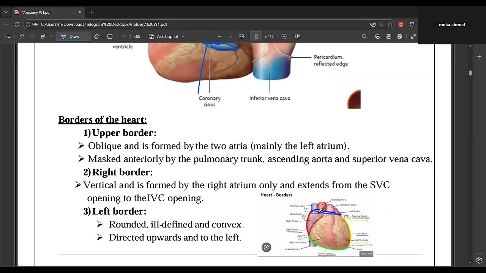The width and height of the screenshot is (486, 273).
Task: Open a new browser tab
Action: pos(91,12)
